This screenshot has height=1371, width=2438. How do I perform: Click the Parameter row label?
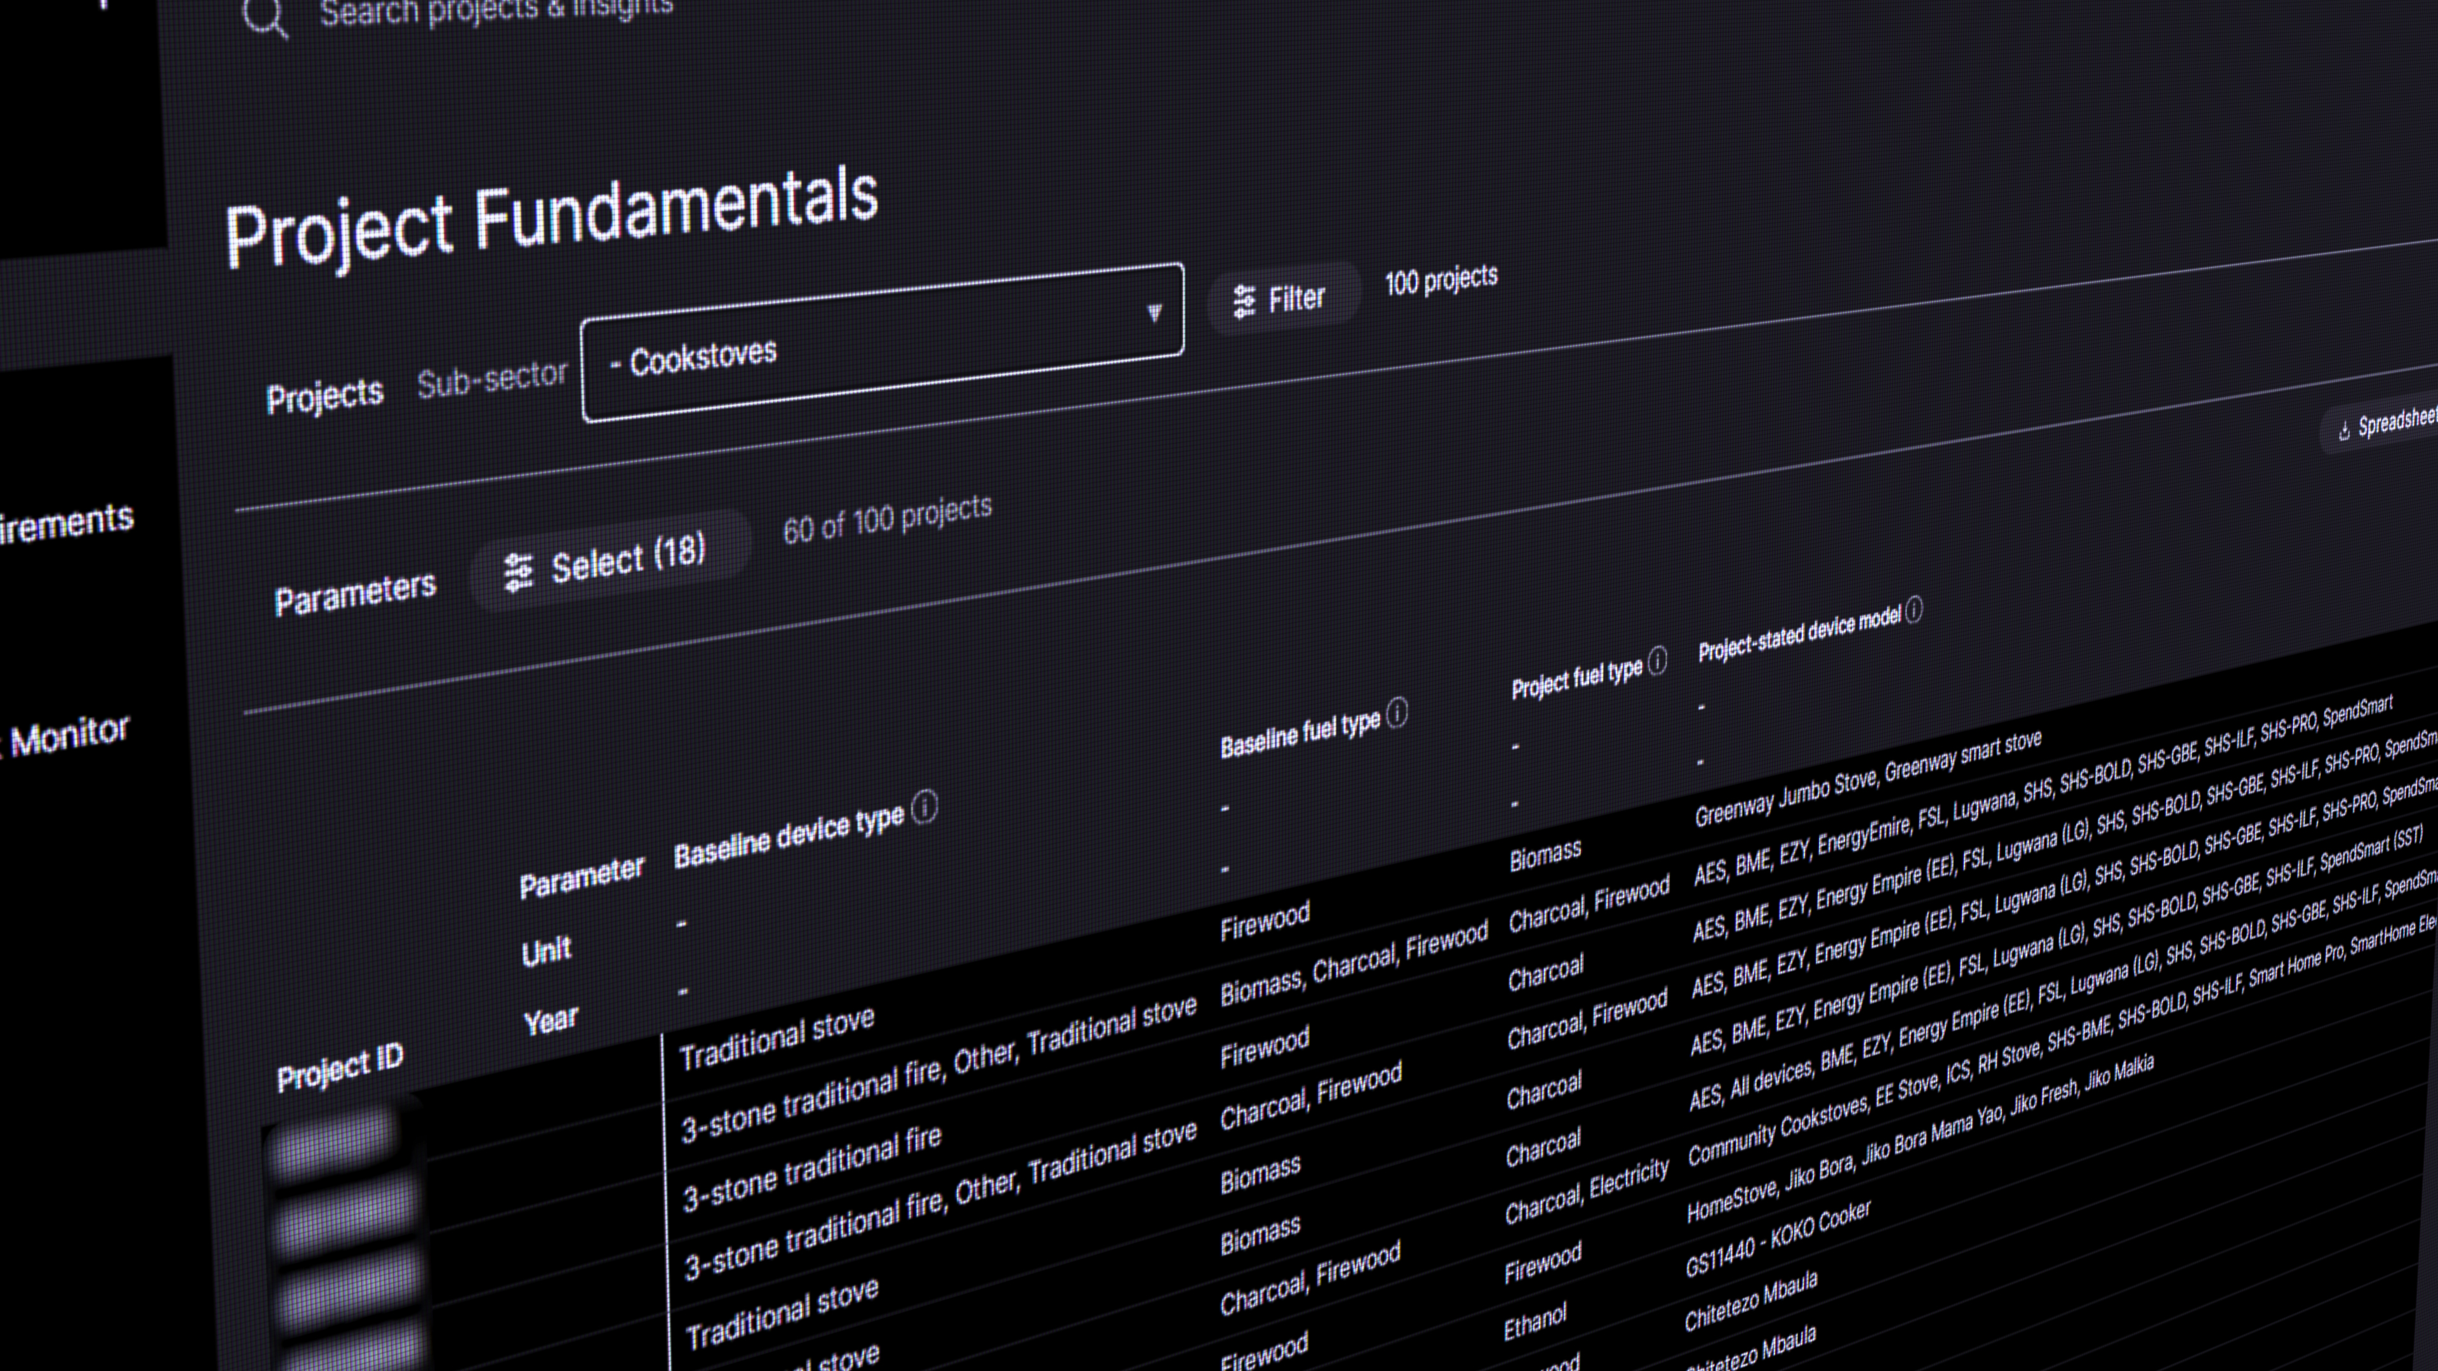(x=582, y=877)
